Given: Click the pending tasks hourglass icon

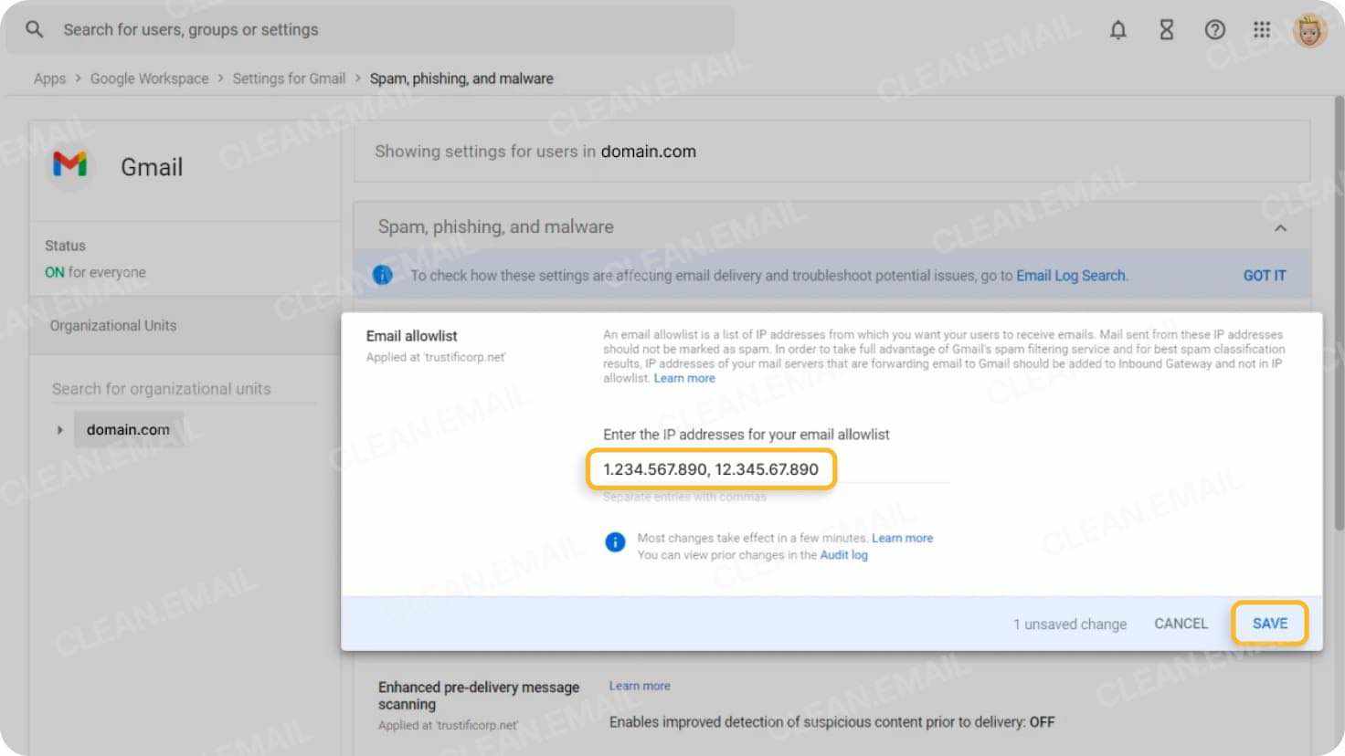Looking at the screenshot, I should click(x=1167, y=29).
